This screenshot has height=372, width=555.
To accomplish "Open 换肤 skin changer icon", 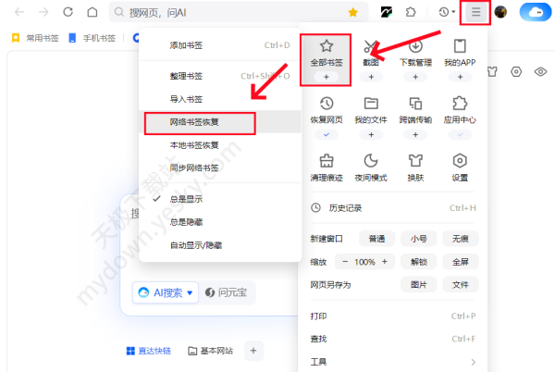I will [415, 161].
